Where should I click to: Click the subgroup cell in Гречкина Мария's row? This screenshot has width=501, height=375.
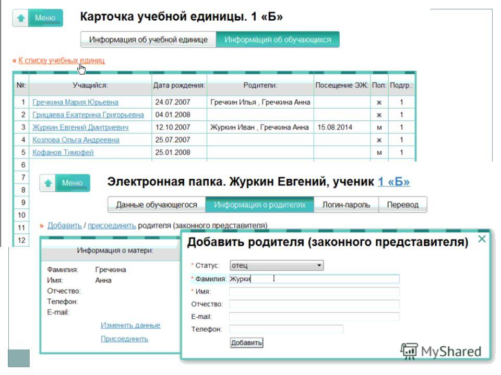point(402,102)
